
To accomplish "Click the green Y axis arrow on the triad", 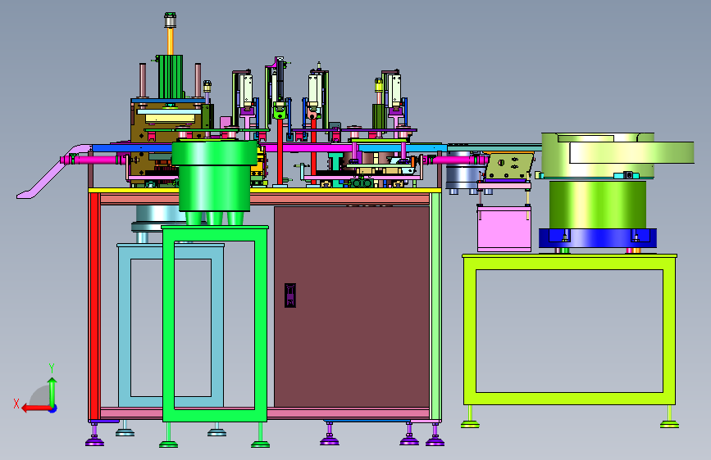I will pos(52,391).
